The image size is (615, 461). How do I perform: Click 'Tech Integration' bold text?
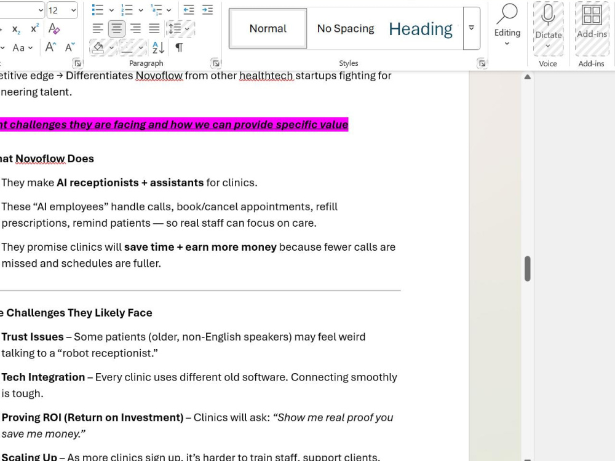pyautogui.click(x=43, y=377)
